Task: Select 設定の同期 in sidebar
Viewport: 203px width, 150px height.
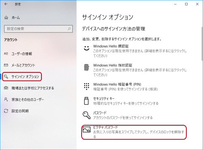Action: click(x=20, y=111)
